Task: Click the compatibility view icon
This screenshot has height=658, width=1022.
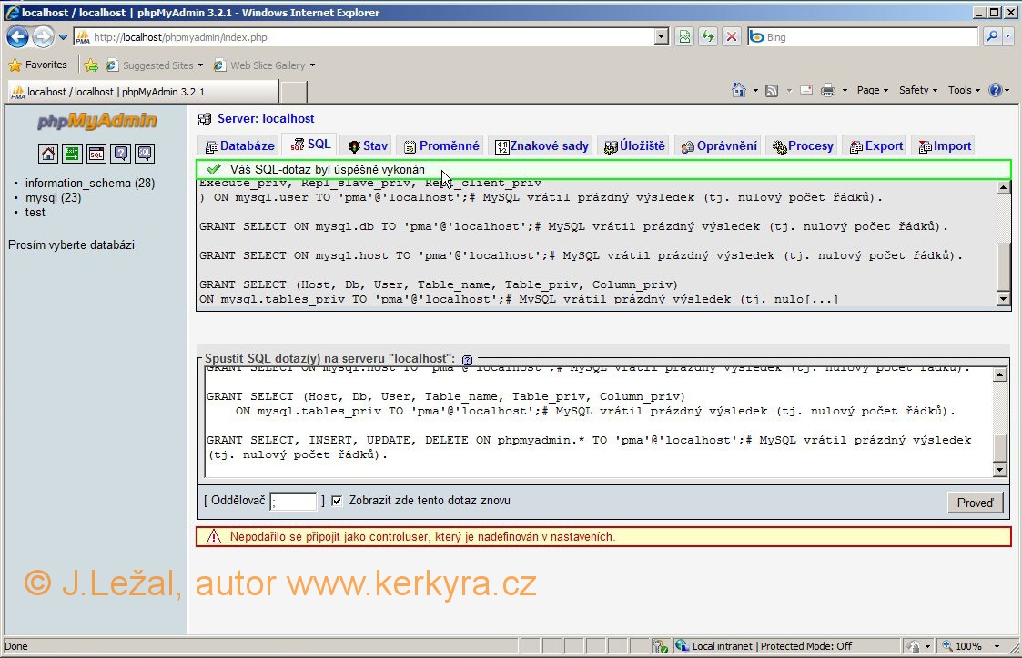Action: coord(683,37)
